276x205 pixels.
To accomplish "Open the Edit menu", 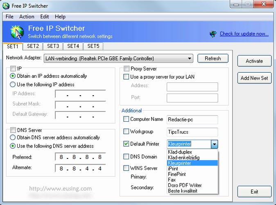I will 44,17.
